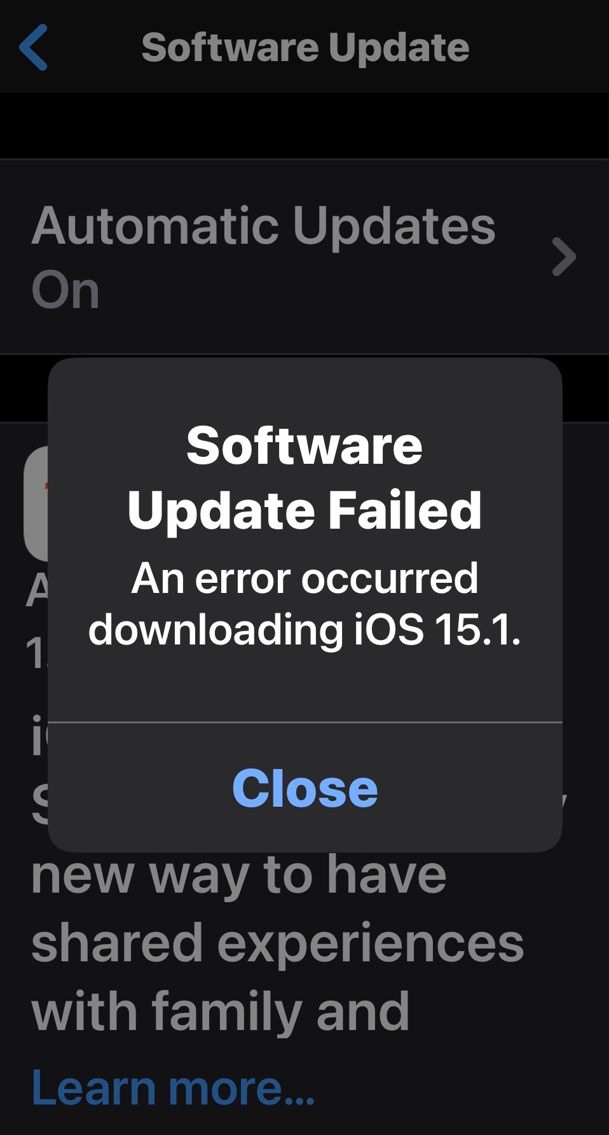Tap the 'Software Update' header title

(305, 48)
